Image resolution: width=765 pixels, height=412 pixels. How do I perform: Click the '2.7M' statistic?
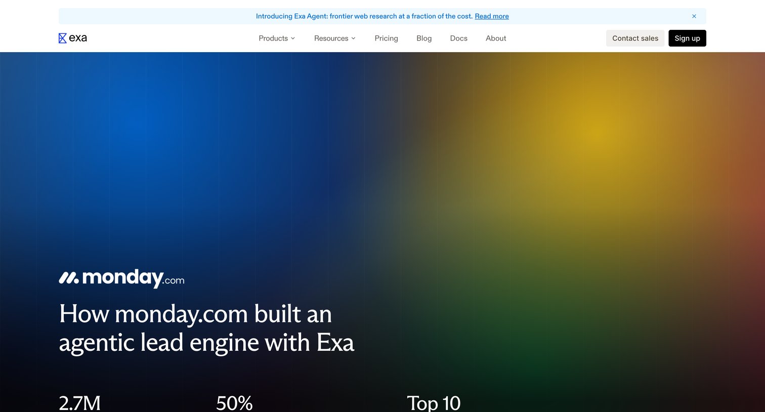pos(80,403)
